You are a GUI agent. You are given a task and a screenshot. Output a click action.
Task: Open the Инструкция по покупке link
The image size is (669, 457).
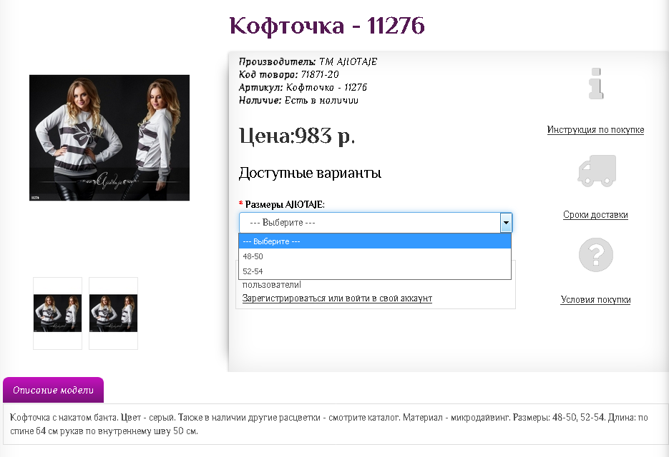click(x=595, y=129)
